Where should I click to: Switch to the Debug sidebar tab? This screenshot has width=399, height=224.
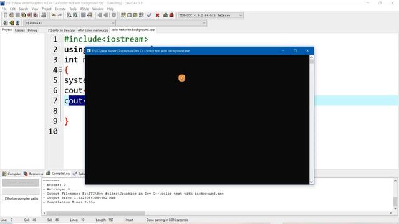[x=32, y=30]
